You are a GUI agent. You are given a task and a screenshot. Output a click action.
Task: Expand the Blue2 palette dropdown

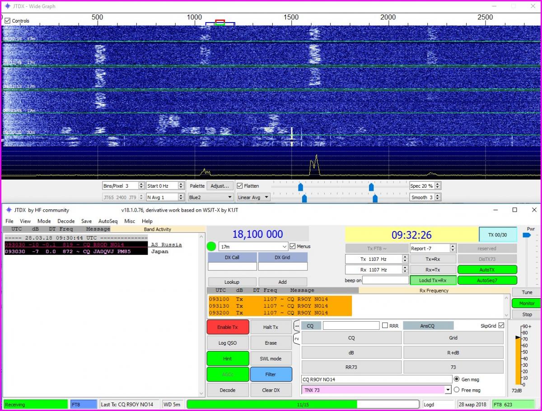(x=210, y=197)
